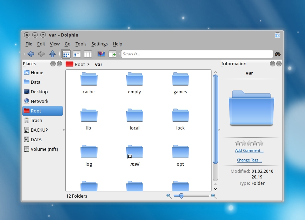Select Root in Places
The width and height of the screenshot is (305, 220).
point(43,111)
